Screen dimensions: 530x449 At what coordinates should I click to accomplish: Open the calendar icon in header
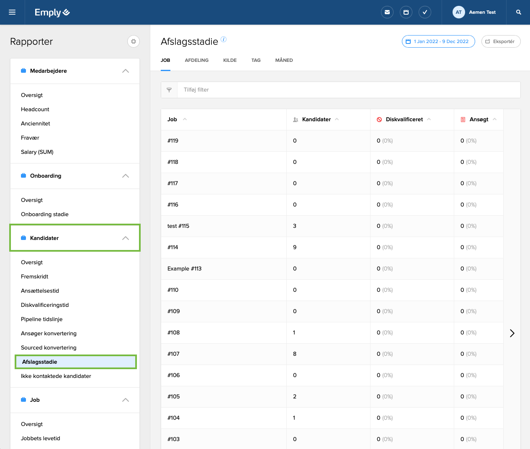[x=406, y=12]
